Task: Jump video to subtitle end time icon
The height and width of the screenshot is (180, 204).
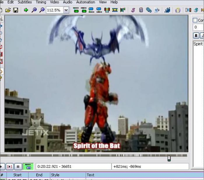Action: (x=84, y=10)
